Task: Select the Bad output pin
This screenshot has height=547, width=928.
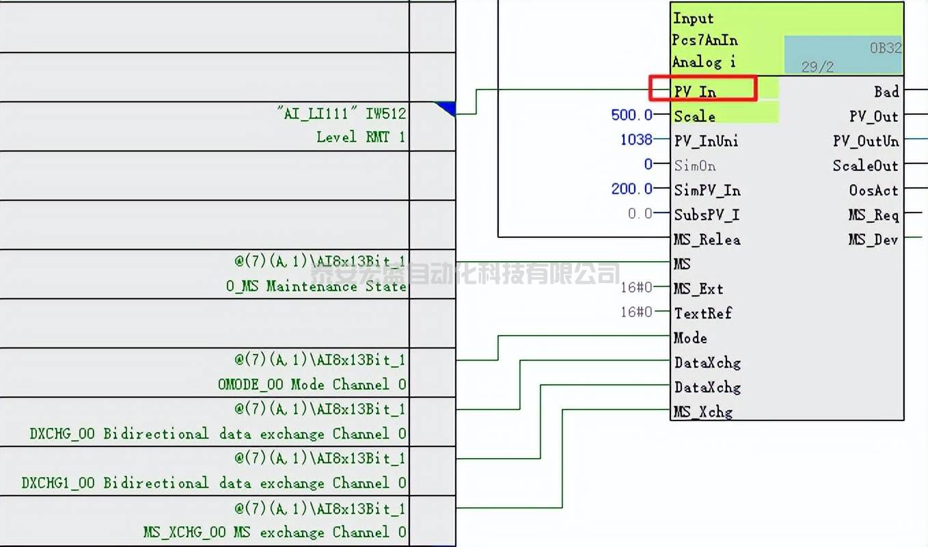Action: [886, 92]
